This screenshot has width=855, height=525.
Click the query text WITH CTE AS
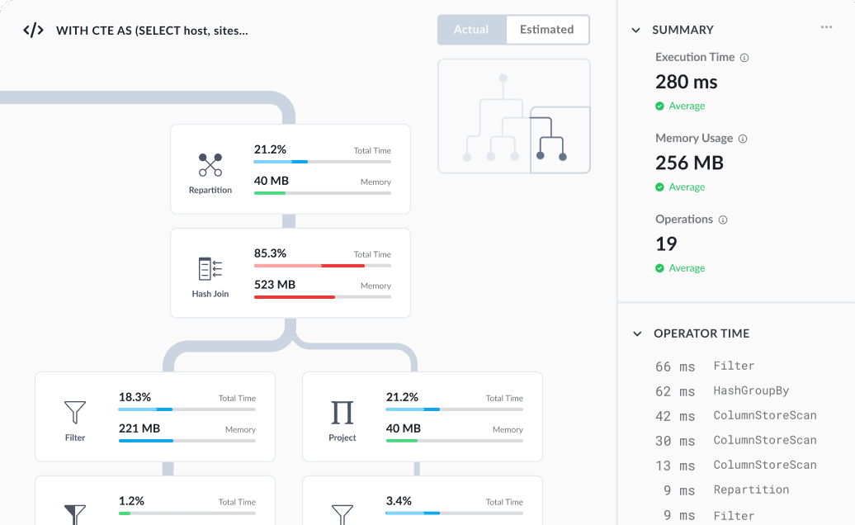[152, 31]
